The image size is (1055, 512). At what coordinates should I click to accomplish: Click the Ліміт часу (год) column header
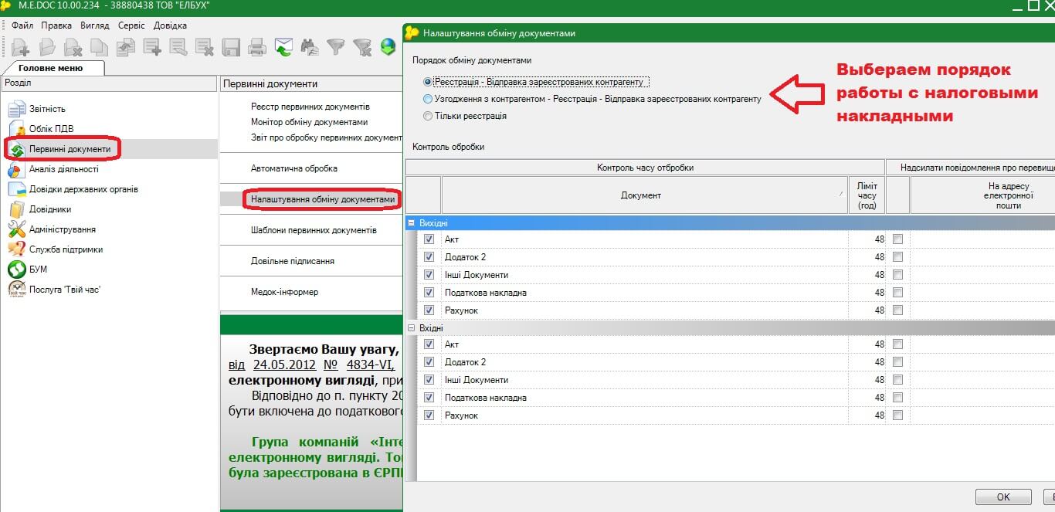pyautogui.click(x=867, y=195)
